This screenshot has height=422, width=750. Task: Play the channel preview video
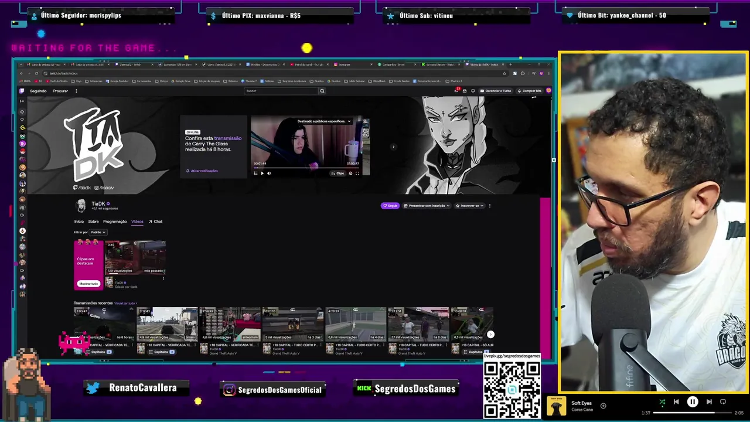coord(262,173)
